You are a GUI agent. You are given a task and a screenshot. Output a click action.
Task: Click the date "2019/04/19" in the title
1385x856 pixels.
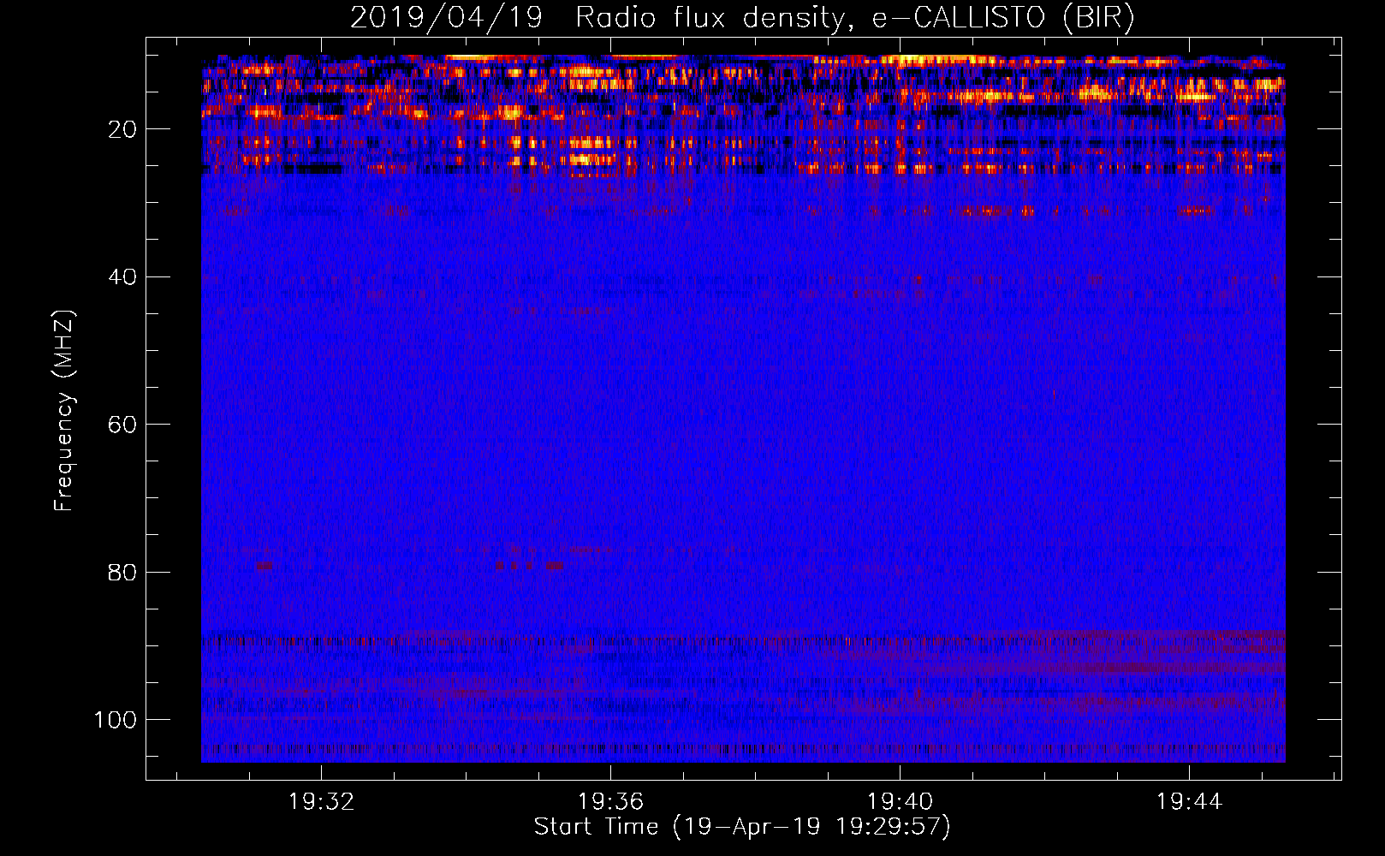(x=446, y=18)
